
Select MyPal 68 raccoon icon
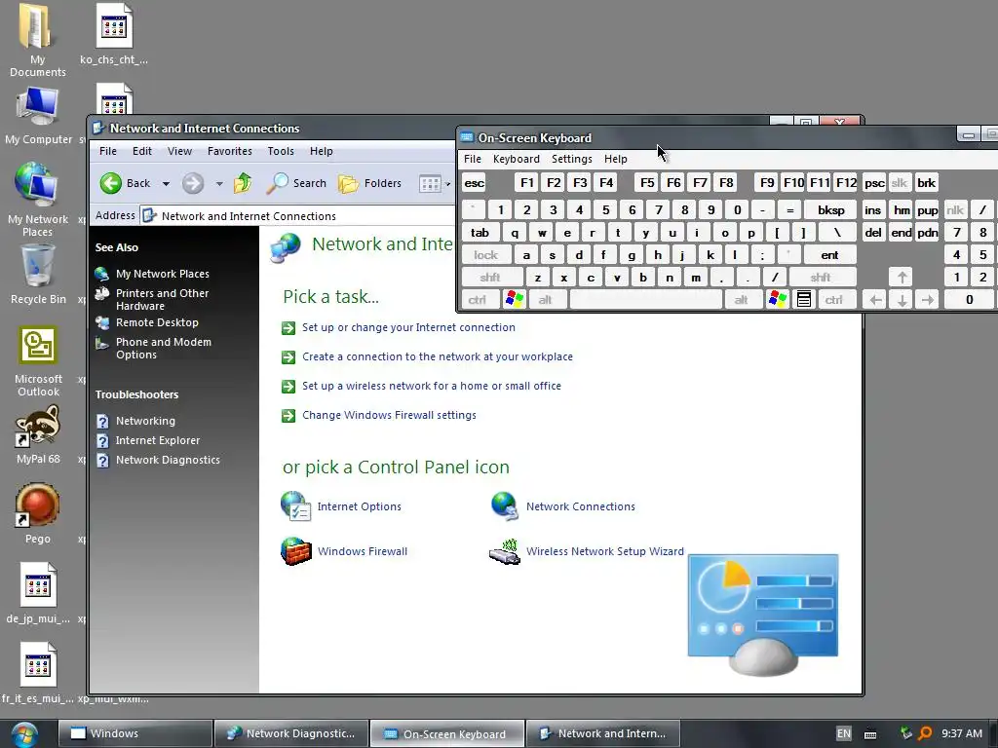(x=38, y=434)
